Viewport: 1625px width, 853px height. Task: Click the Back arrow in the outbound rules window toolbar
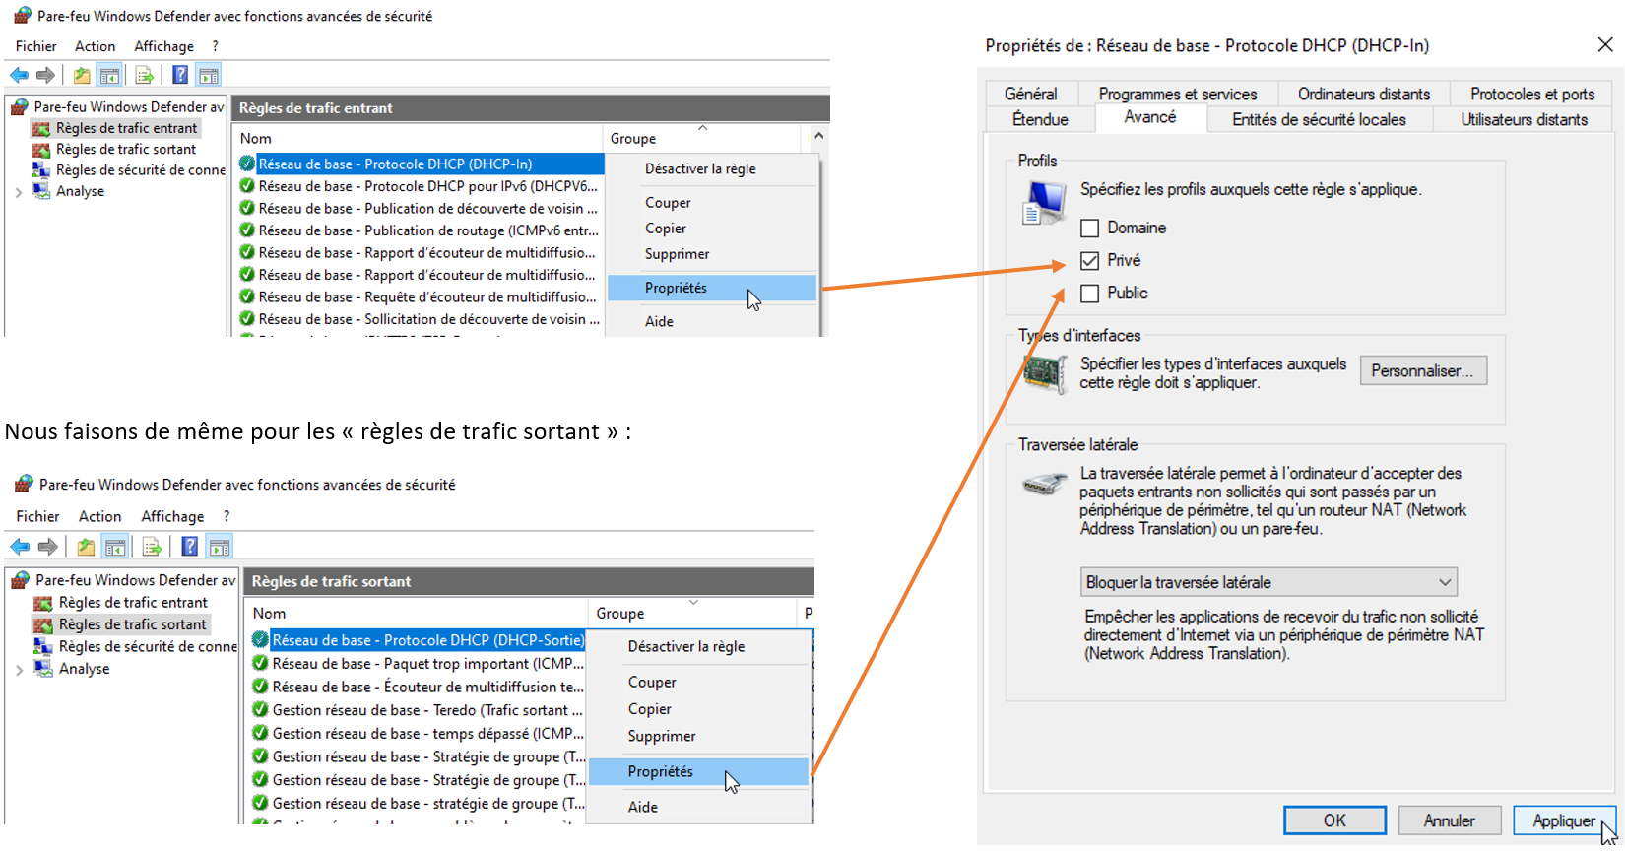click(20, 547)
